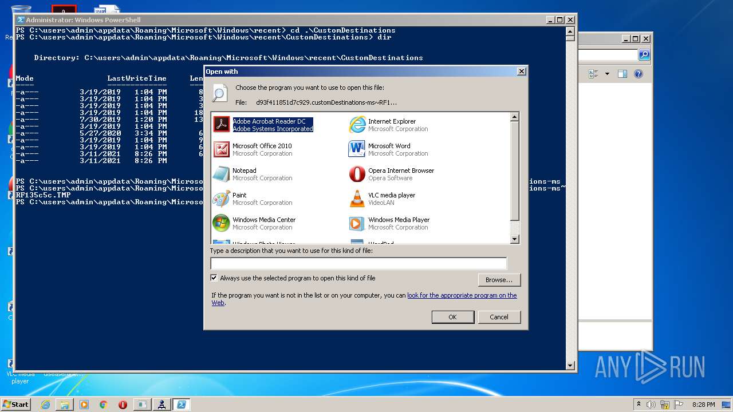The height and width of the screenshot is (412, 733).
Task: Toggle Always use the selected program checkbox
Action: [x=214, y=278]
